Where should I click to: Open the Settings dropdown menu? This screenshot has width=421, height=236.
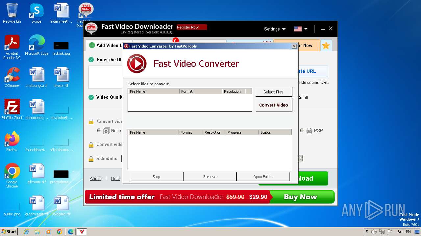(x=275, y=29)
